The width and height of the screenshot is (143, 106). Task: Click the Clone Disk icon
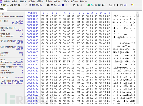point(92,5)
